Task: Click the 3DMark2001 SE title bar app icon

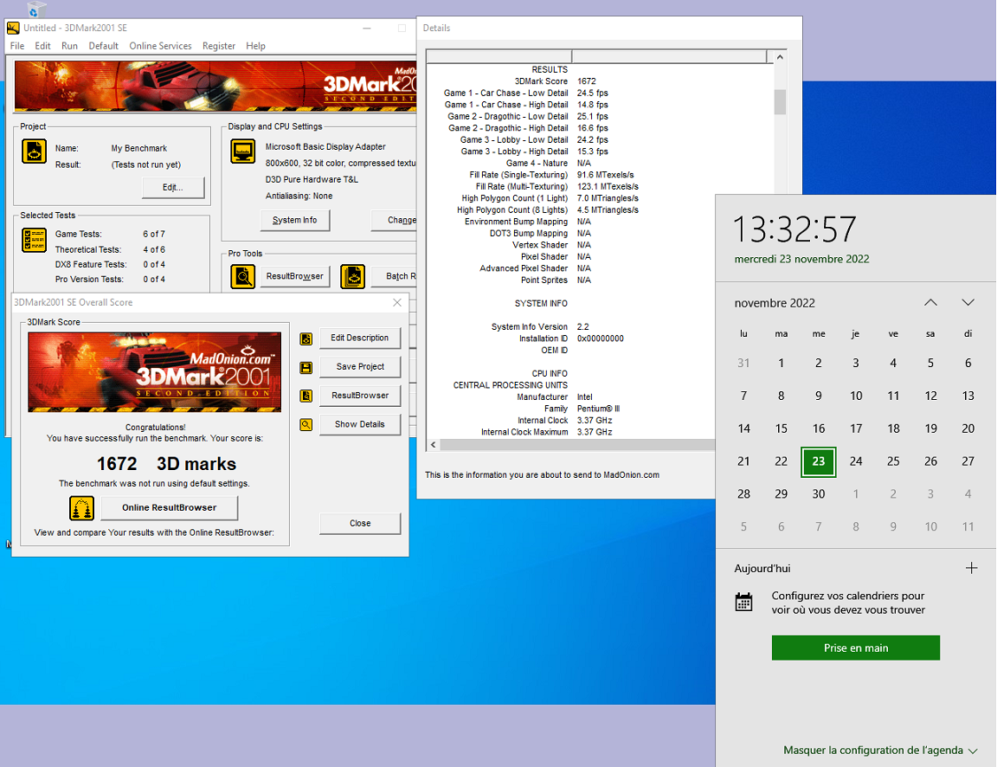Action: pyautogui.click(x=13, y=28)
